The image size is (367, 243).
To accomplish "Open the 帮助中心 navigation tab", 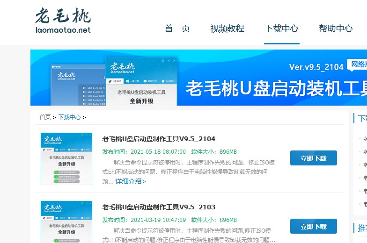I will point(336,29).
